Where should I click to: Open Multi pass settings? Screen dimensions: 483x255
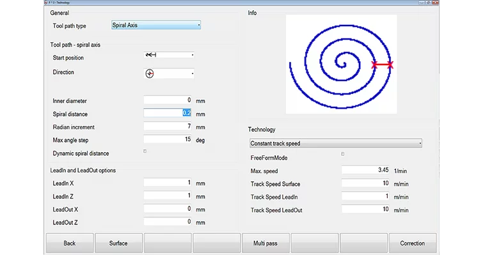pyautogui.click(x=265, y=243)
